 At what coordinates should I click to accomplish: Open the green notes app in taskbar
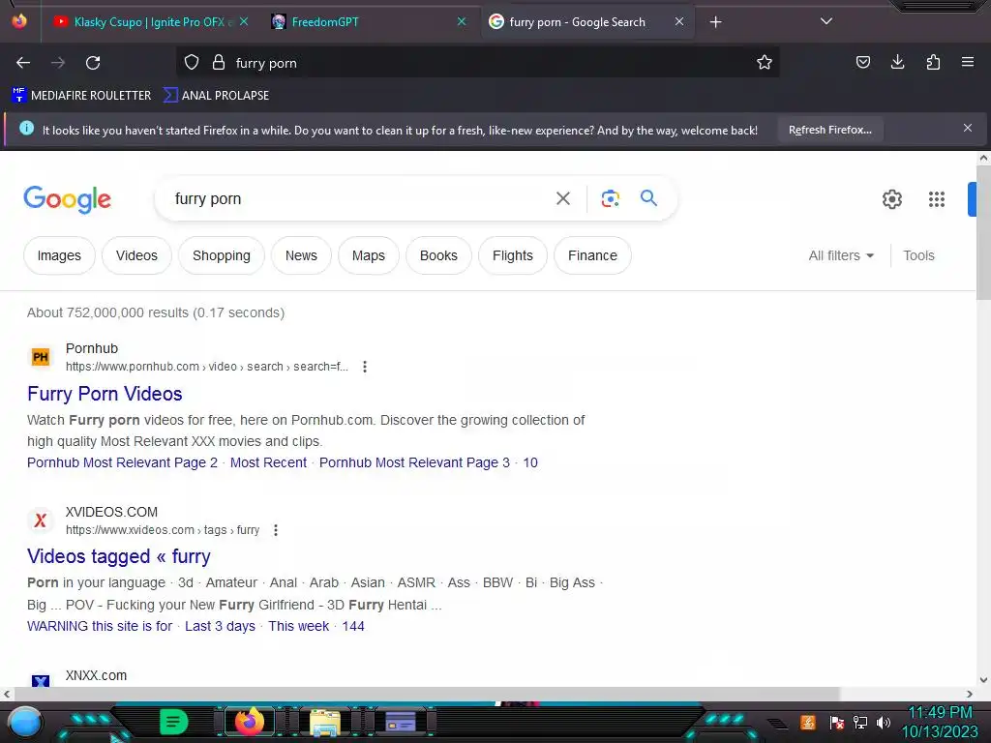pos(173,722)
